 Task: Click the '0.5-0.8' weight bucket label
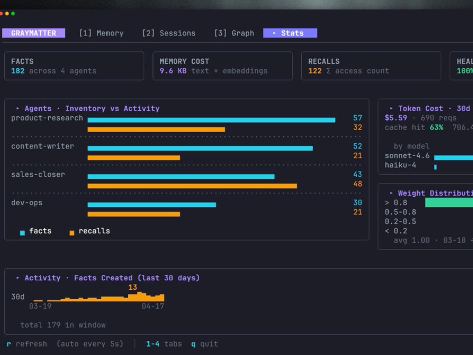coord(400,212)
